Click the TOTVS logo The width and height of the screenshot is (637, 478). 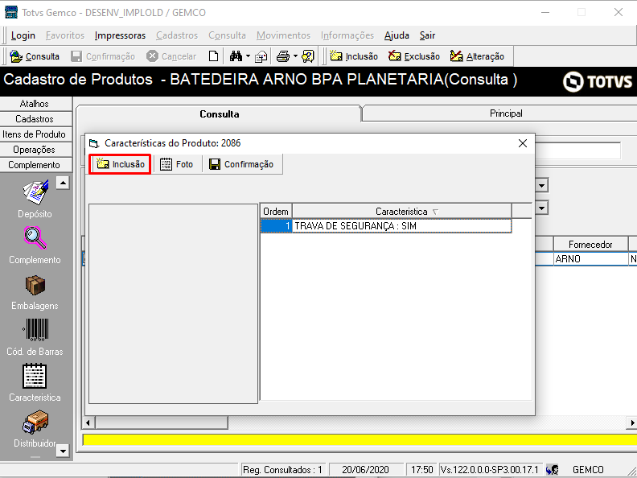point(598,81)
